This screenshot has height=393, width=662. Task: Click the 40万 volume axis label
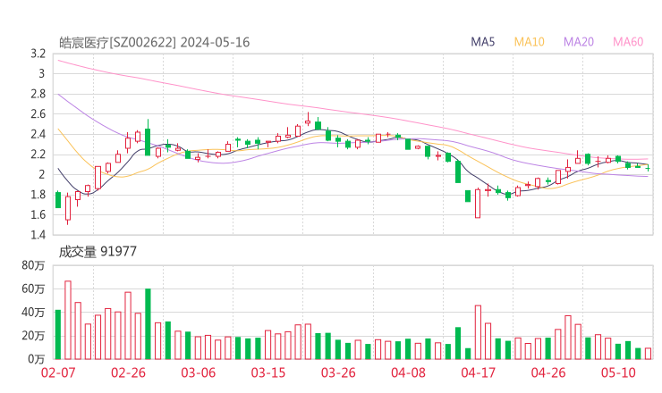(33, 313)
